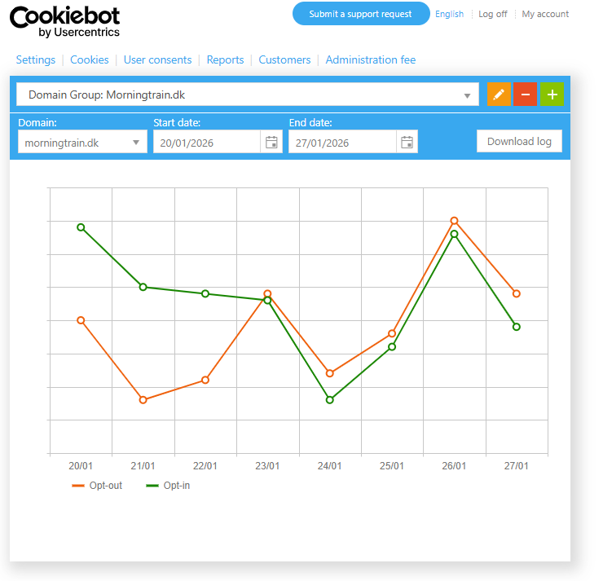Open the English language selector
Image resolution: width=603 pixels, height=581 pixels.
click(449, 14)
